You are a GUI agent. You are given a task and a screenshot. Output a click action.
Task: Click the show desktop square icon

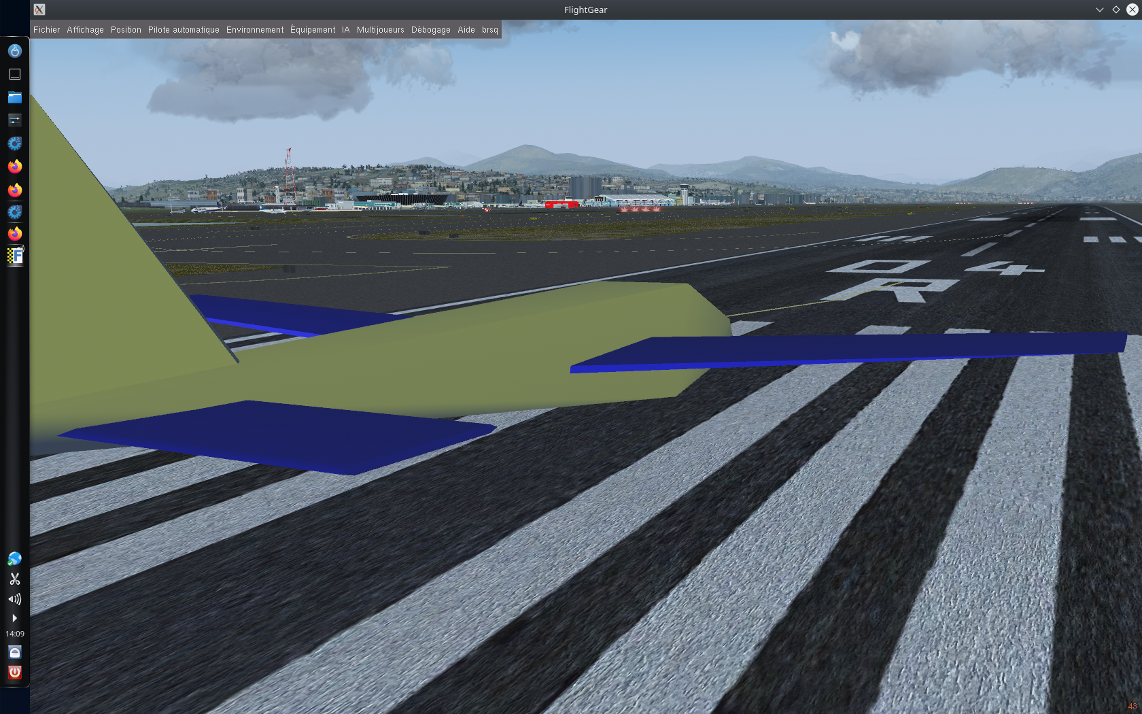14,74
